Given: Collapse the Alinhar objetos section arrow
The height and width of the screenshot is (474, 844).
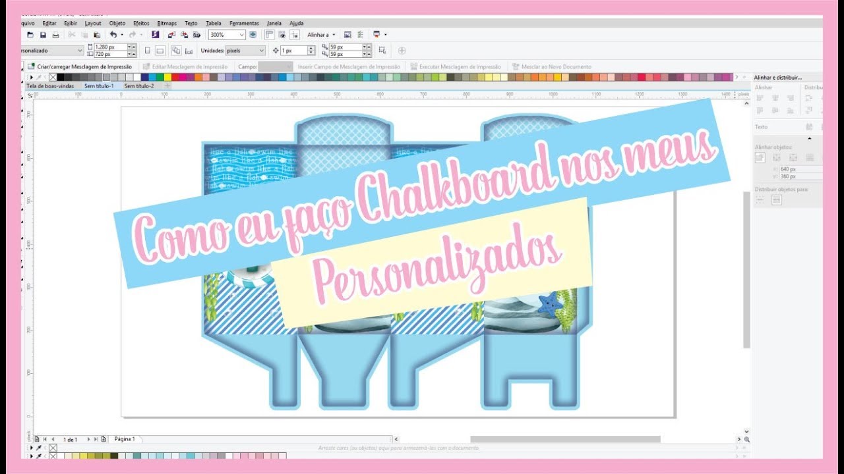Looking at the screenshot, I should tap(810, 139).
